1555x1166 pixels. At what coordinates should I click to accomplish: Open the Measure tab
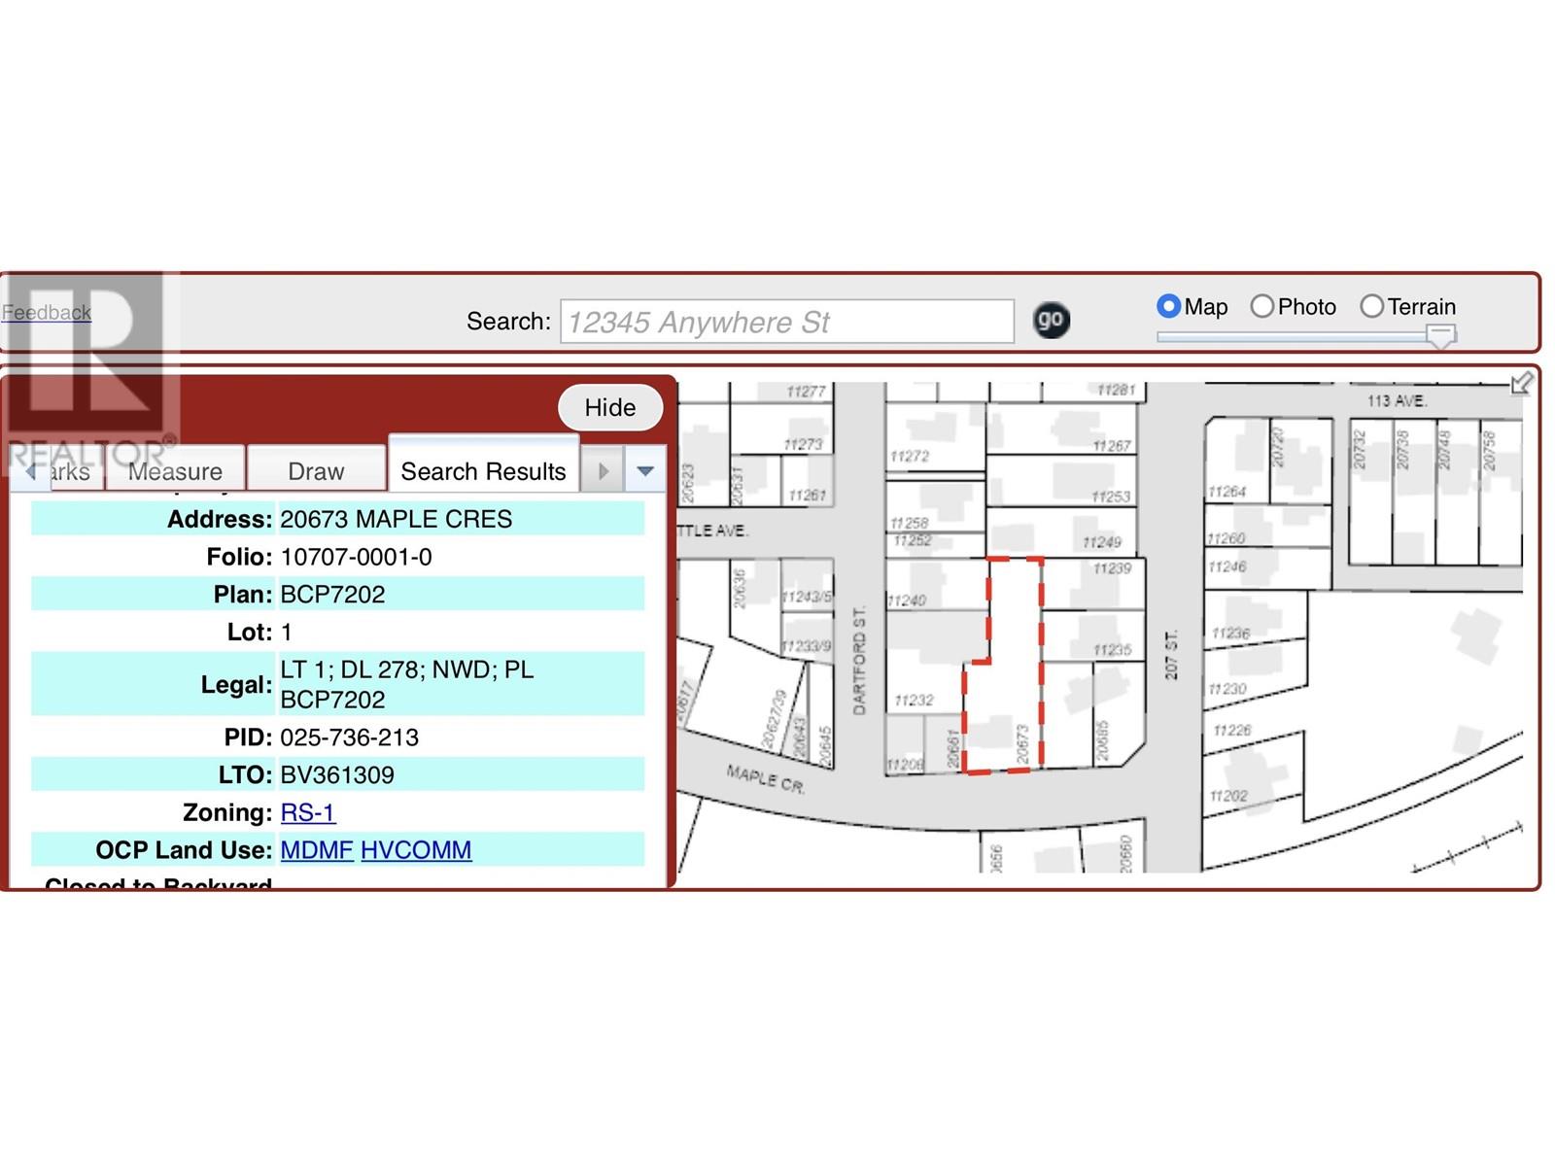tap(176, 471)
